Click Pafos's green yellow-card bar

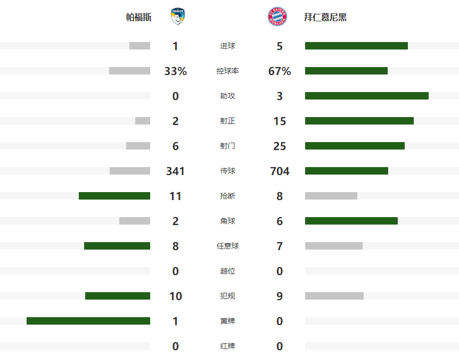pos(88,321)
